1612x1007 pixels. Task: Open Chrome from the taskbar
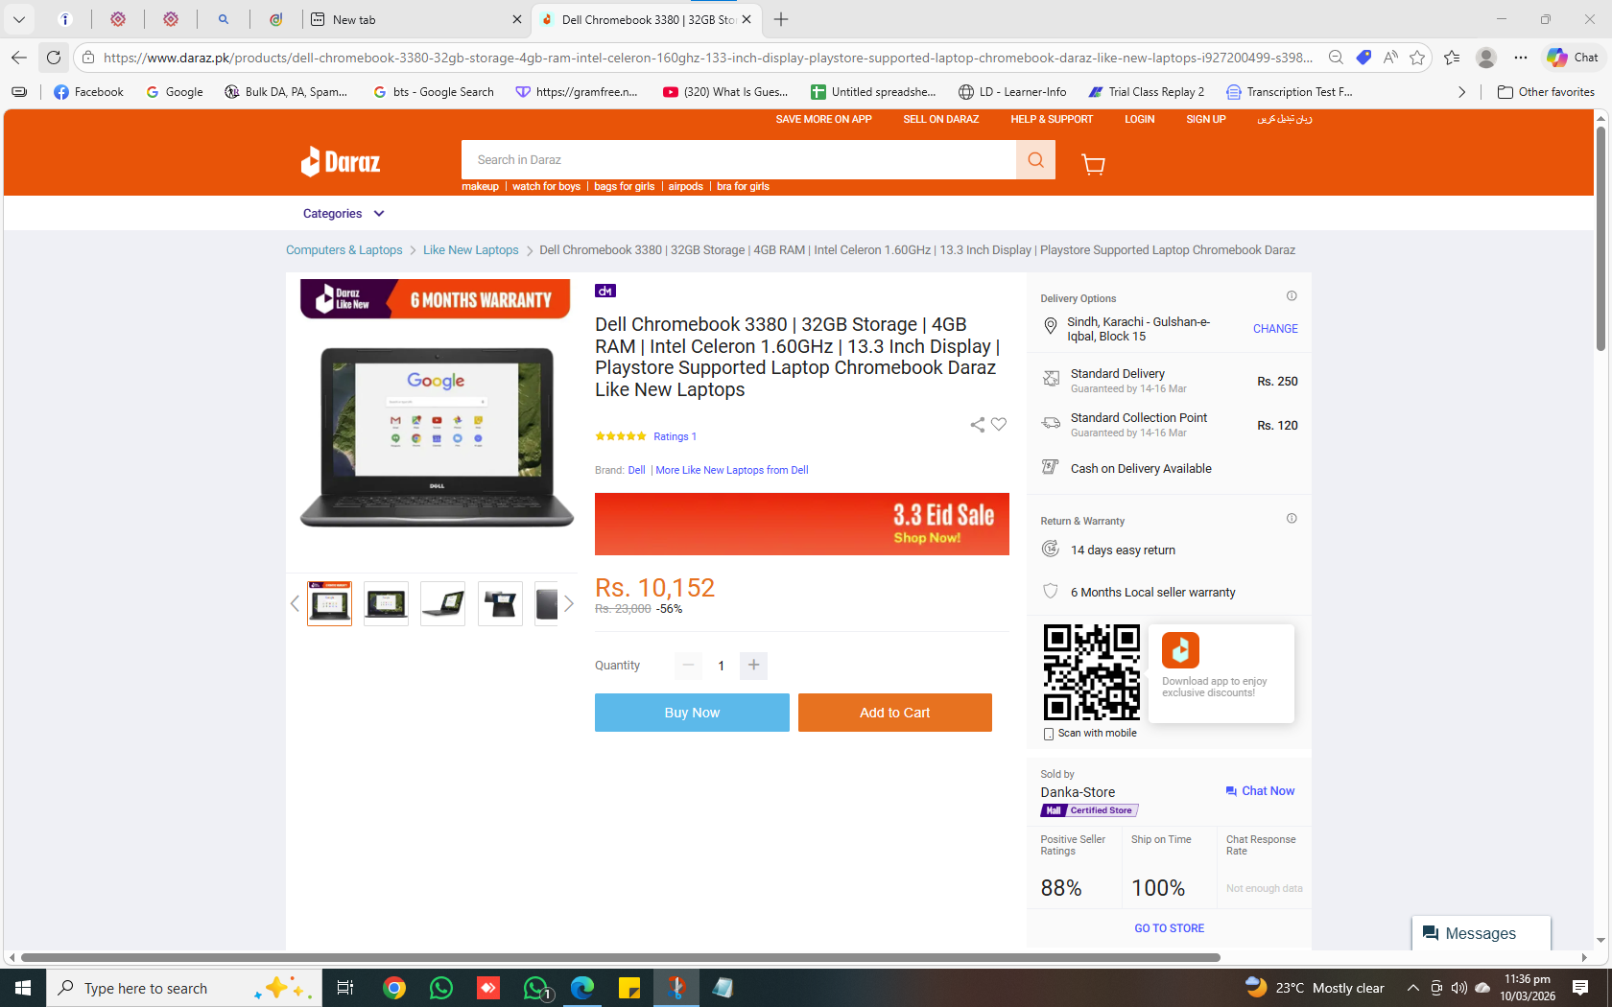click(394, 988)
